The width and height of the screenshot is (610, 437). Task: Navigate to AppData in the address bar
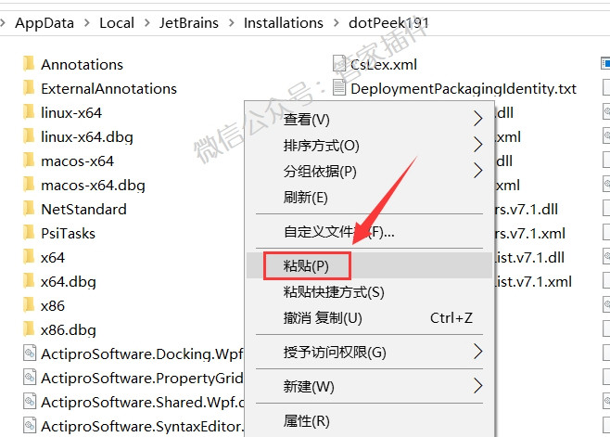[44, 23]
